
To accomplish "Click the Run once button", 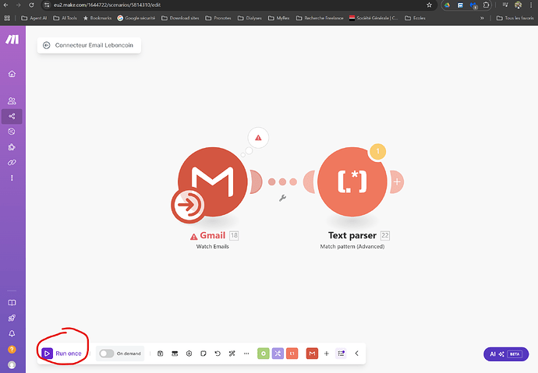I will [62, 354].
